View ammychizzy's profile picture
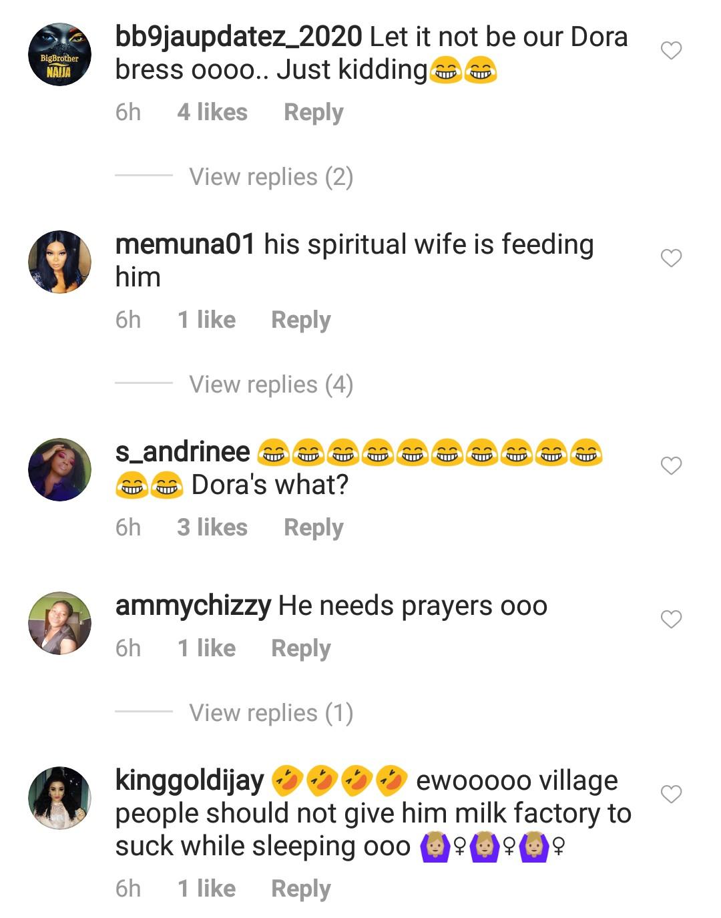Image resolution: width=721 pixels, height=918 pixels. click(x=59, y=623)
